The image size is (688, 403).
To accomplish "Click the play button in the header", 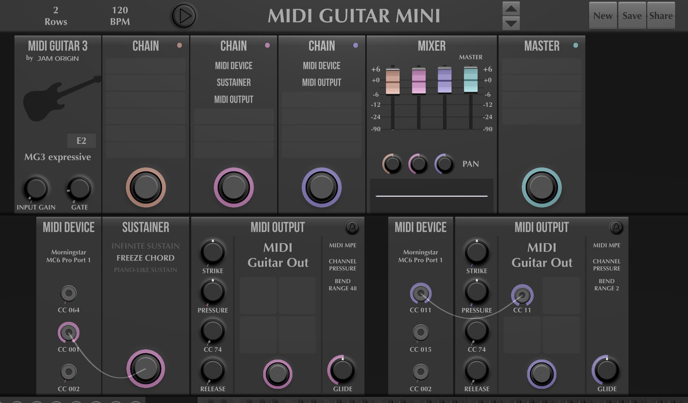I will tap(184, 16).
